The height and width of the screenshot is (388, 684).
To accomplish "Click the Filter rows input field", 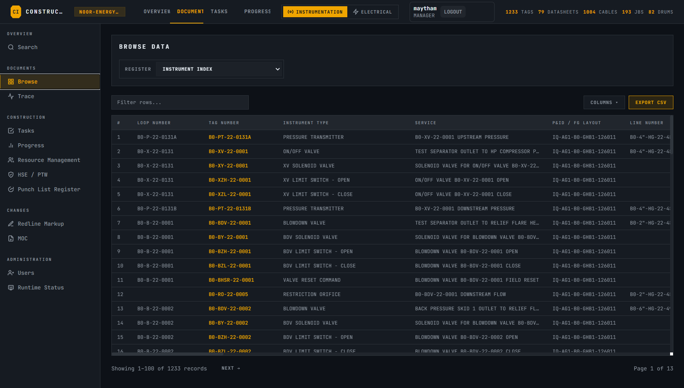I will (x=180, y=103).
